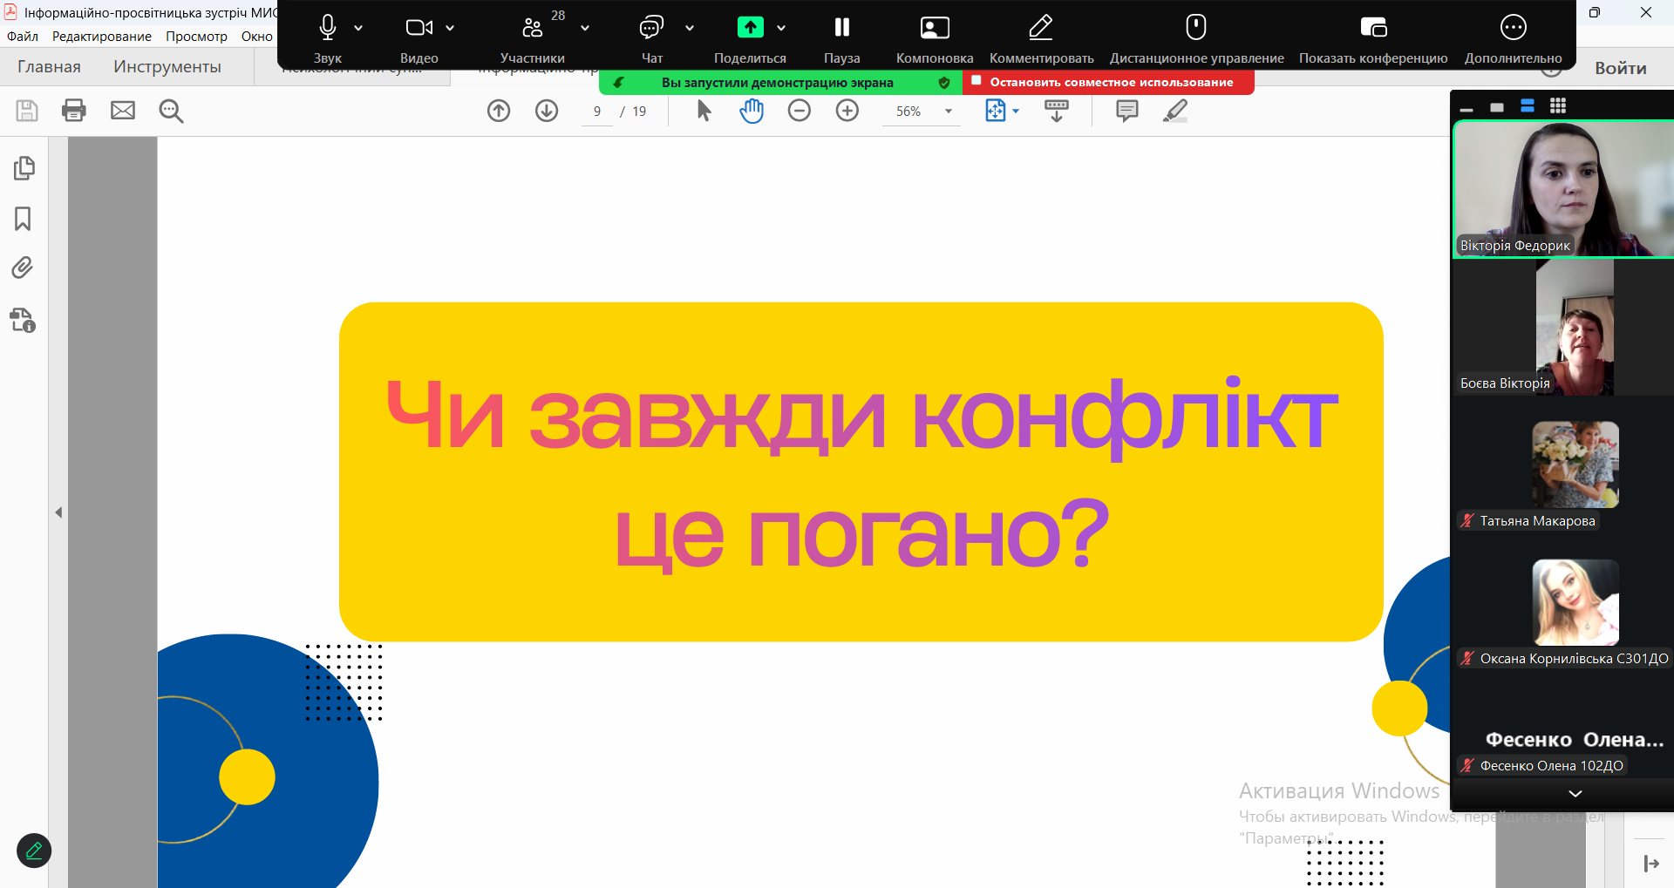Go to previous page with up arrow
1674x888 pixels.
click(x=499, y=111)
